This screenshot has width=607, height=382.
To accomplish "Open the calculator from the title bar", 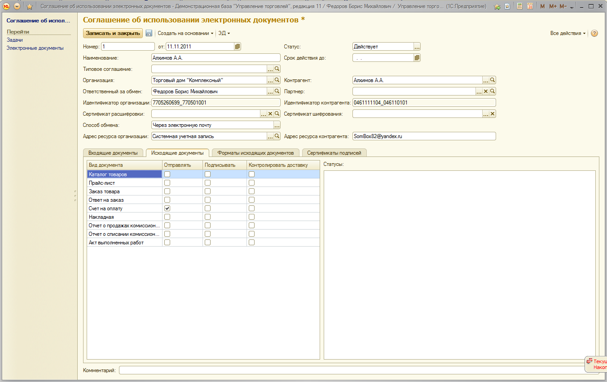I will (x=519, y=7).
